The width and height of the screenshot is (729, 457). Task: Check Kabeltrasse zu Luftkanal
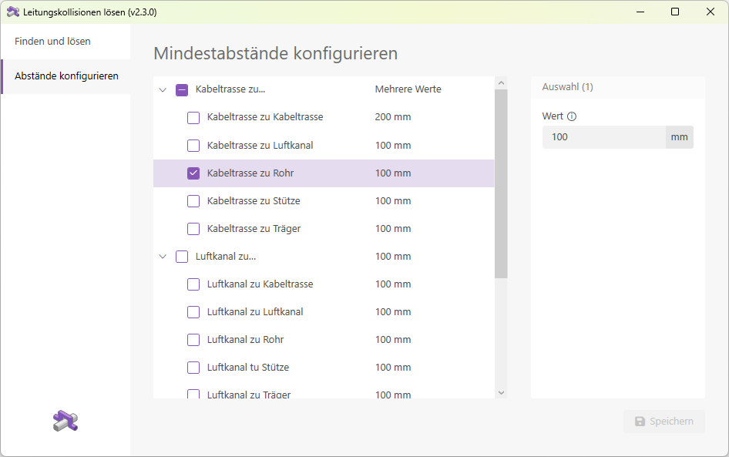coord(193,145)
